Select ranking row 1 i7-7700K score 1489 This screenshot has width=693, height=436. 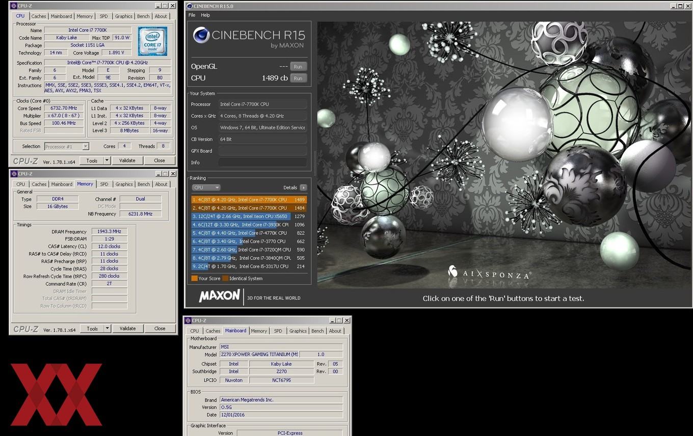pyautogui.click(x=249, y=200)
